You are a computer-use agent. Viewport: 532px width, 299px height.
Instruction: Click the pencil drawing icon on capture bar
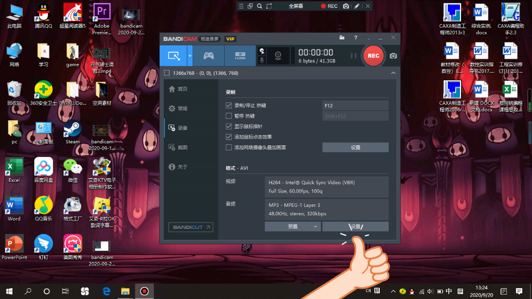click(x=357, y=6)
